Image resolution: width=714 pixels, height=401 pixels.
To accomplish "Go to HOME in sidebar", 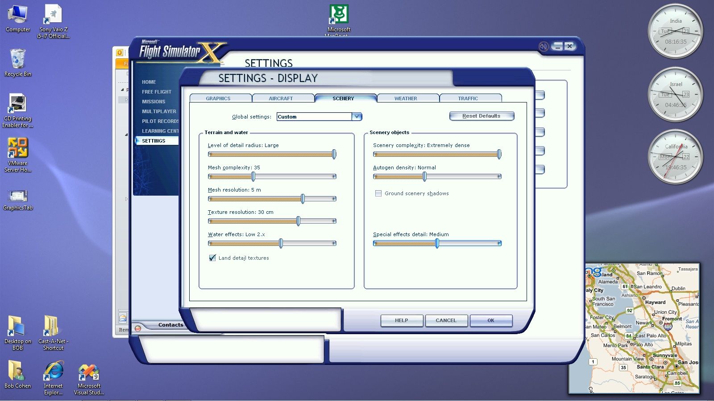I will click(x=149, y=82).
